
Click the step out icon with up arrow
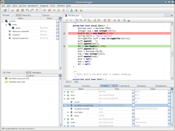pyautogui.click(x=76, y=10)
